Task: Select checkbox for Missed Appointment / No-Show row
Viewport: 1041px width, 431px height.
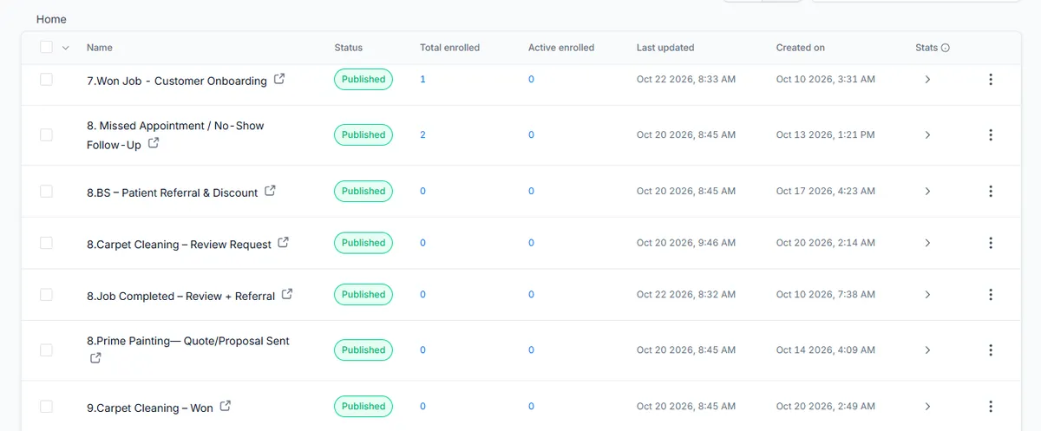Action: pos(46,134)
